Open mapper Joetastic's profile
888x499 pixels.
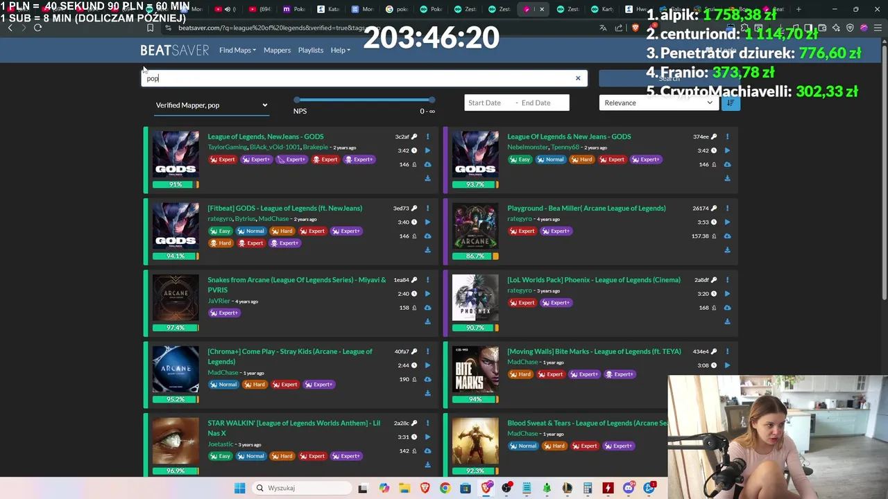click(221, 444)
